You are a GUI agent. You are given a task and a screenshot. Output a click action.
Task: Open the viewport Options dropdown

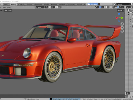coord(120,10)
